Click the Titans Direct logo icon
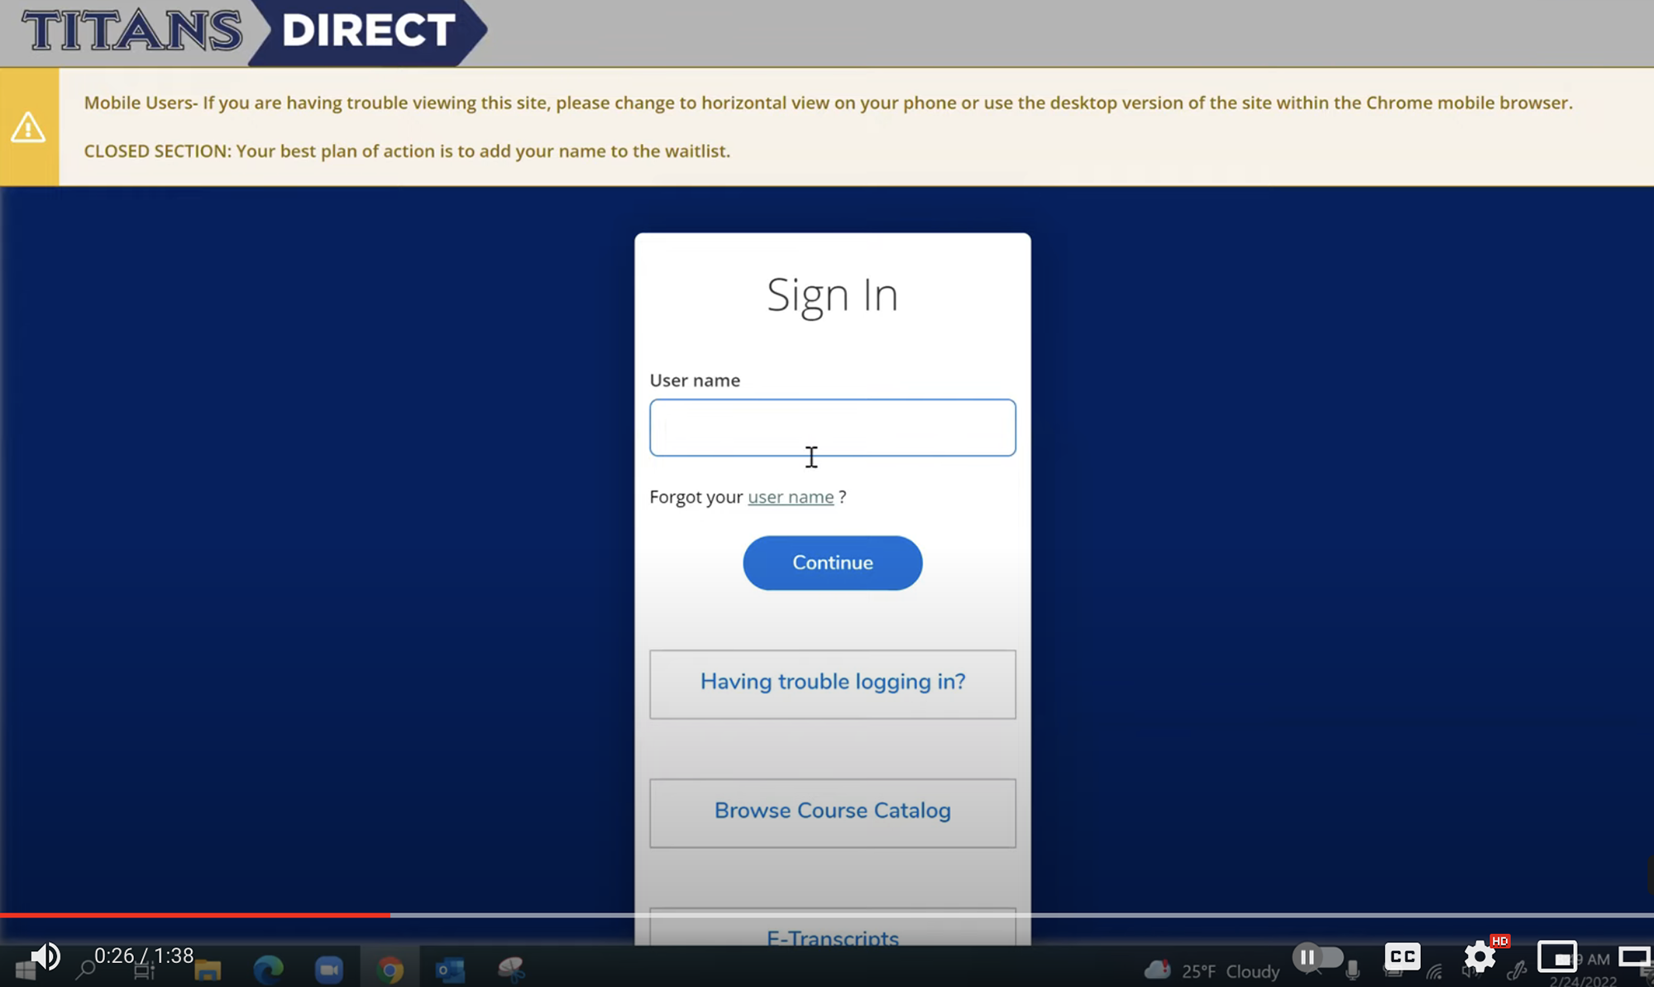The width and height of the screenshot is (1654, 987). (246, 31)
